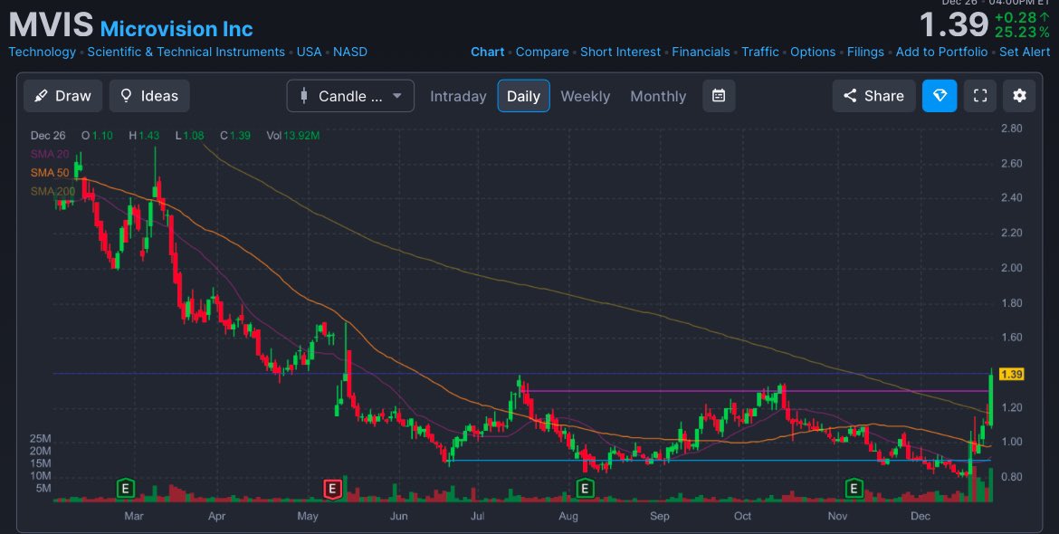Click the diamond premium feature icon
Screen dimensions: 1059x534
tap(940, 95)
